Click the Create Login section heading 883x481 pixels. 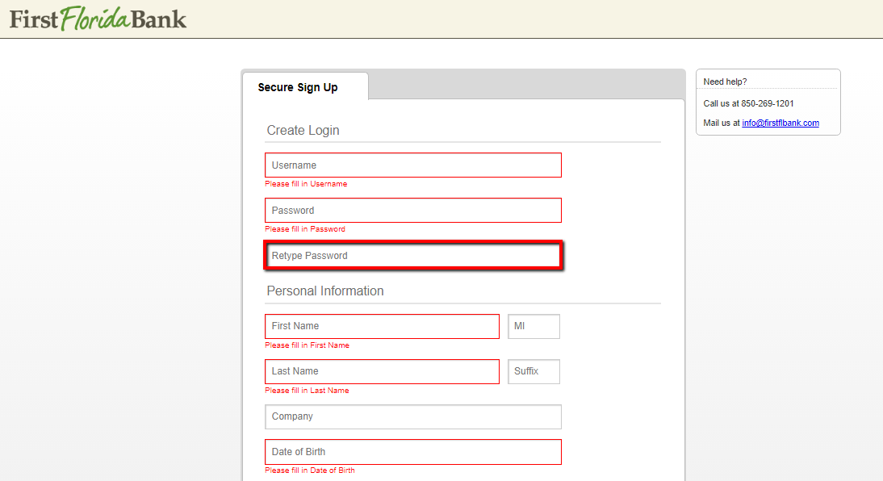[x=303, y=130]
